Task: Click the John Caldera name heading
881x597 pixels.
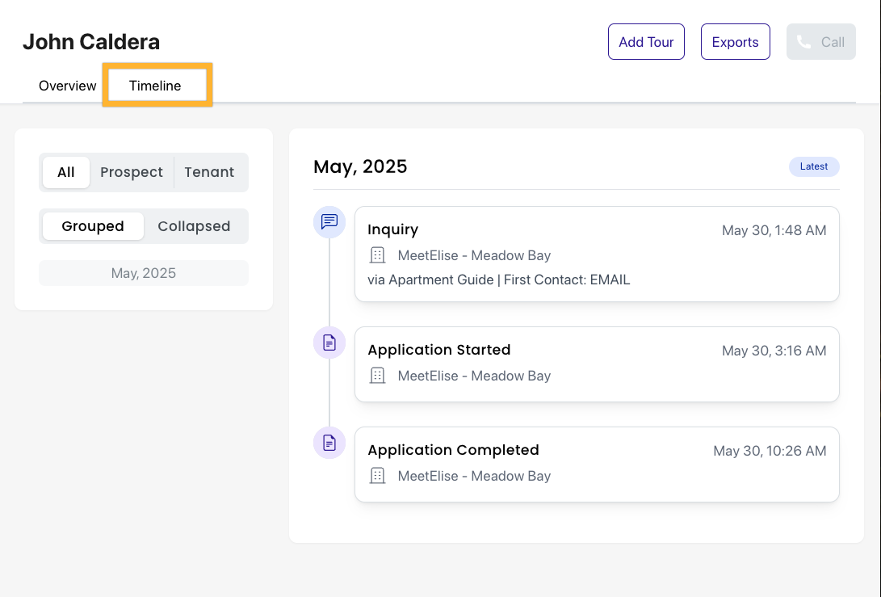Action: coord(91,41)
